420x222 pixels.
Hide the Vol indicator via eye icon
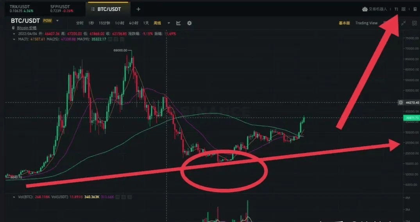[x=118, y=197]
